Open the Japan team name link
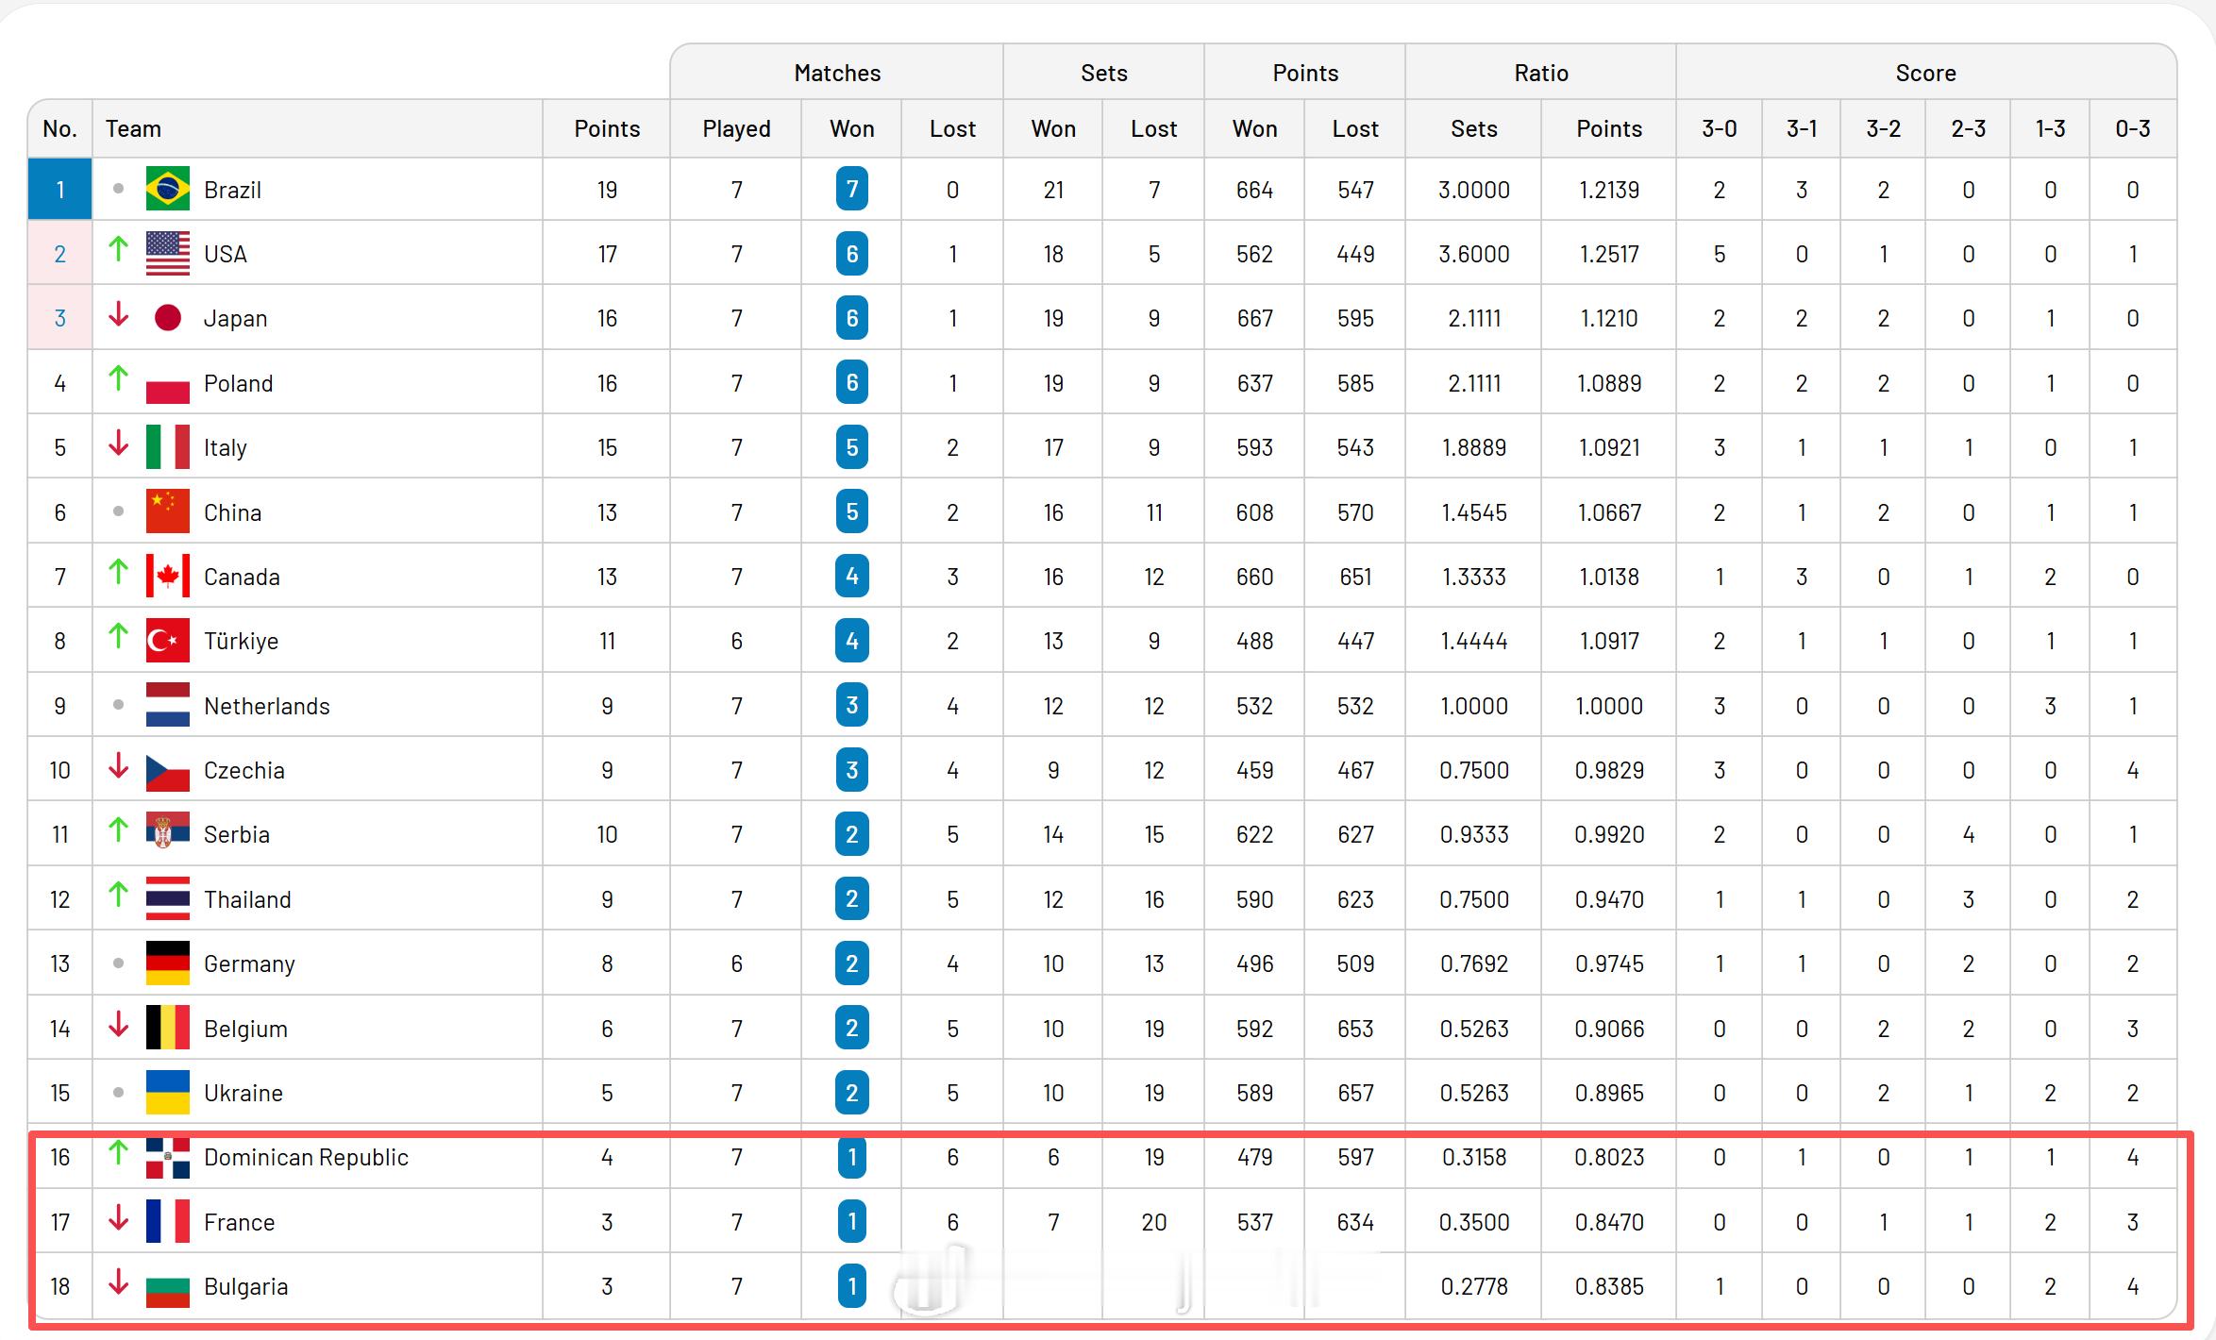Screen dimensions: 2216x1340 236,319
